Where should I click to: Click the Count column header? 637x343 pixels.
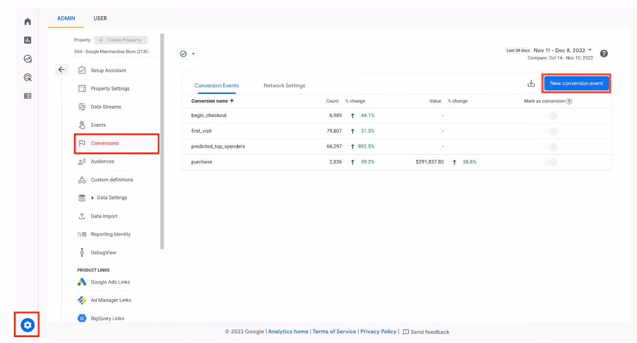(x=332, y=101)
